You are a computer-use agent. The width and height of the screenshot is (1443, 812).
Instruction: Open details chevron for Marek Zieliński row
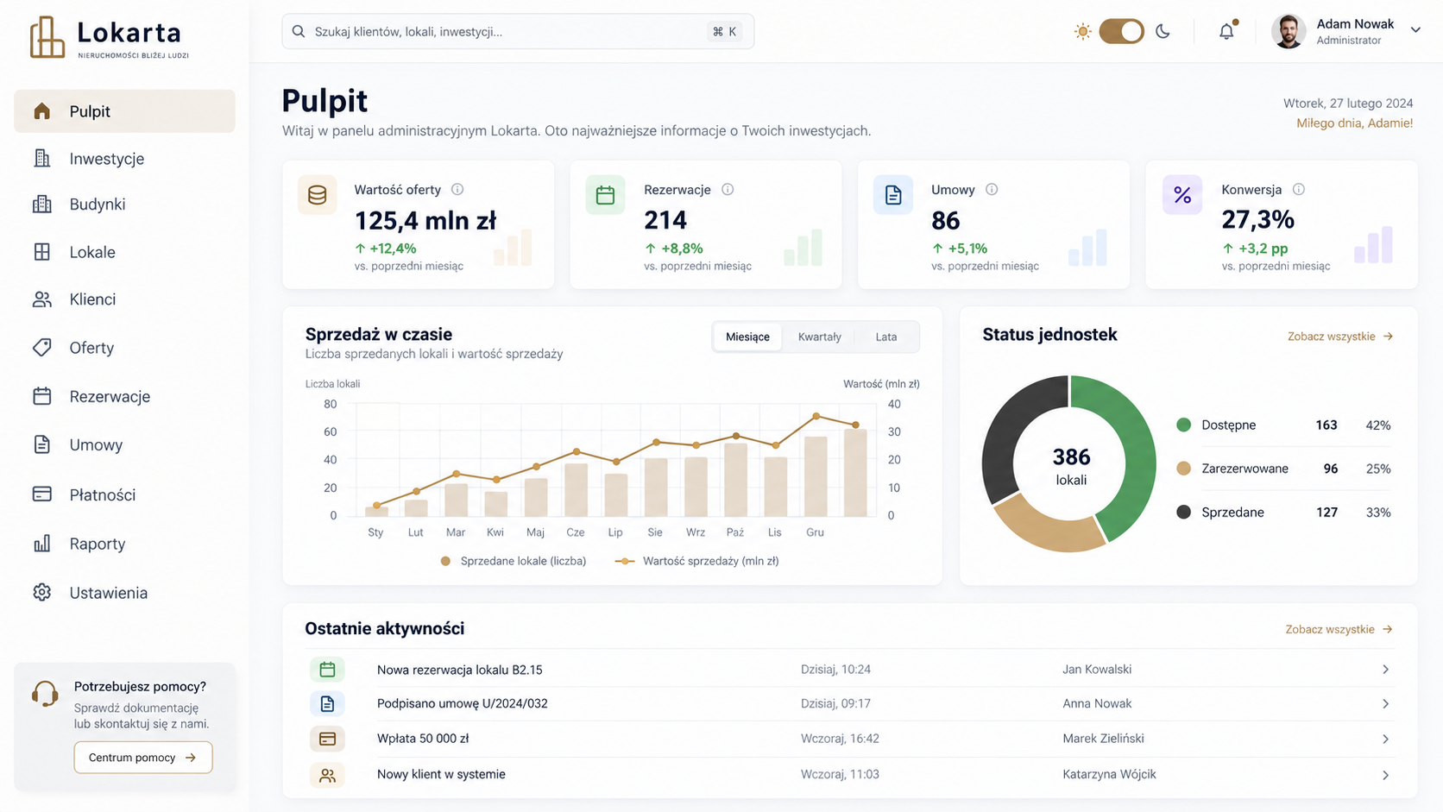[1385, 739]
